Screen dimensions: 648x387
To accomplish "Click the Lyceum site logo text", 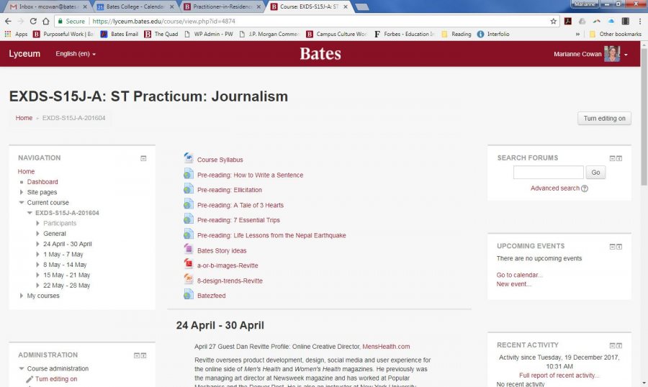I will [24, 54].
